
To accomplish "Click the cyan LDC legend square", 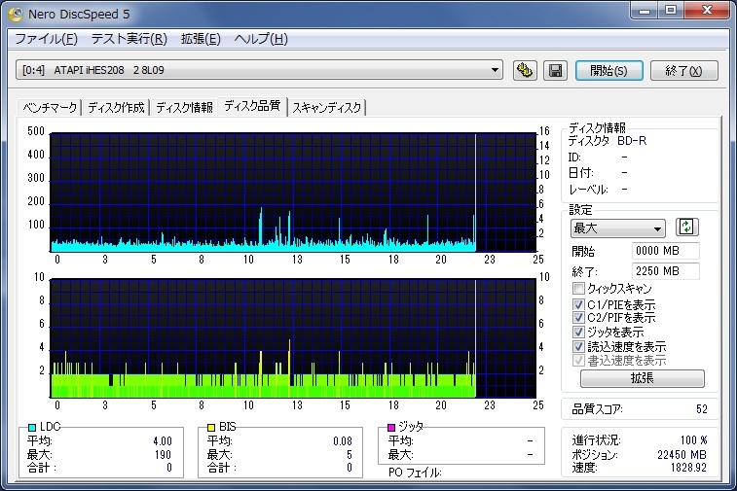I will pyautogui.click(x=32, y=427).
